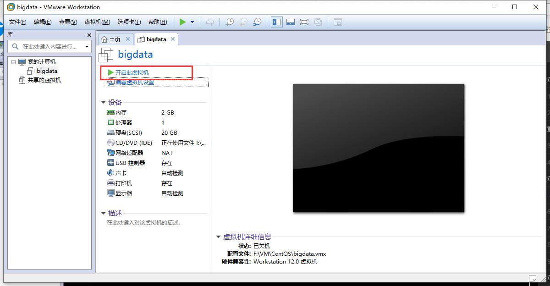Image resolution: width=550 pixels, height=286 pixels.
Task: Click the 声卡 sound card icon
Action: 110,173
